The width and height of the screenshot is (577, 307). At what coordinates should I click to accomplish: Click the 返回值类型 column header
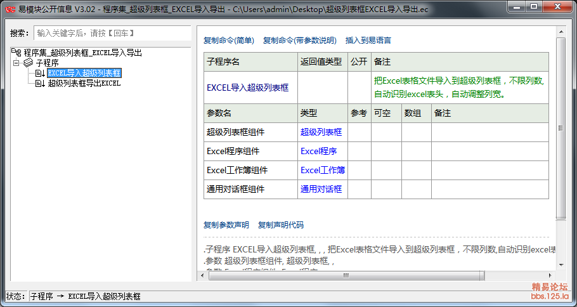click(323, 62)
